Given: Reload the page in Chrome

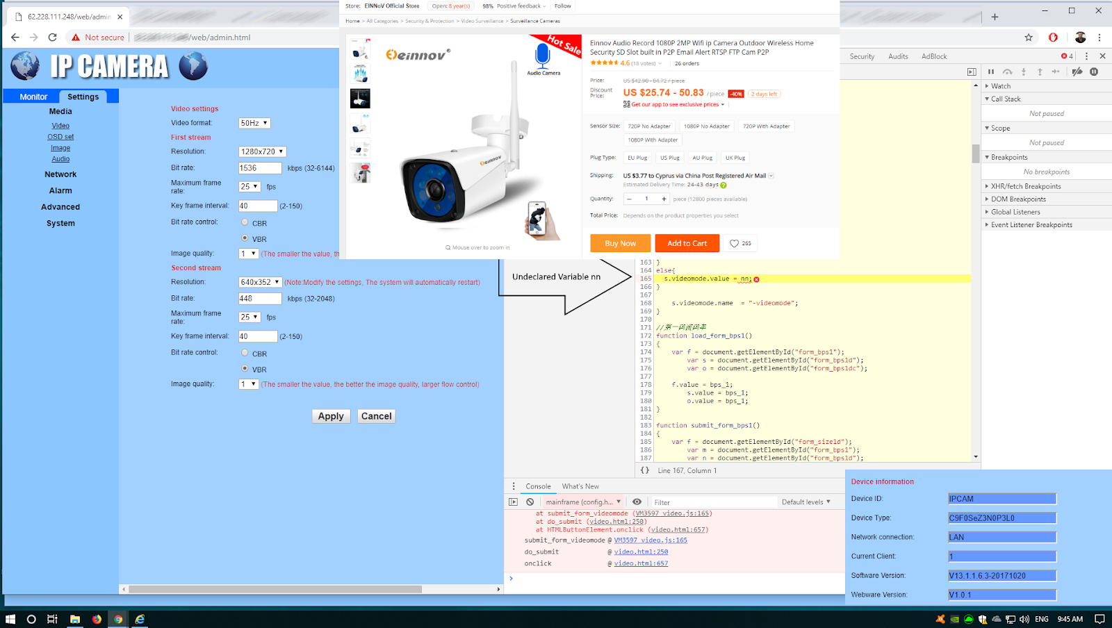Looking at the screenshot, I should 52,37.
